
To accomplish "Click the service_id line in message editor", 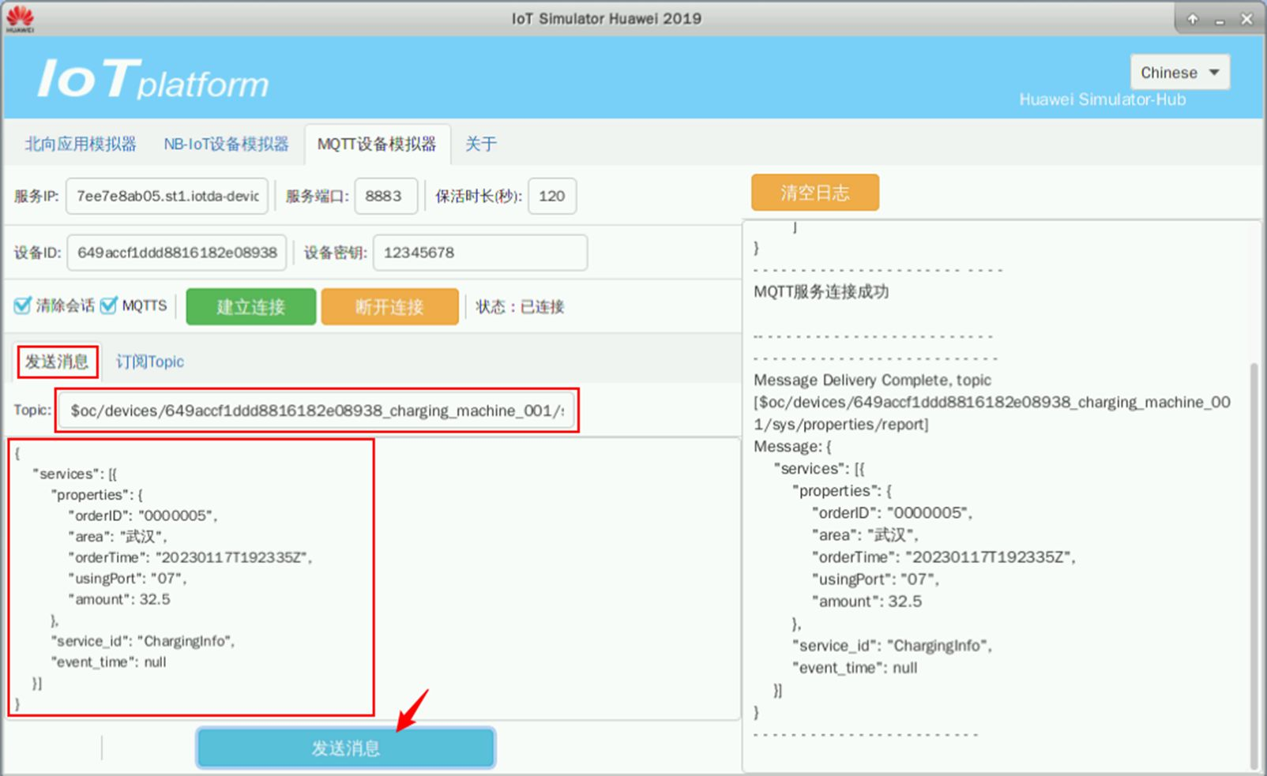I will tap(143, 641).
